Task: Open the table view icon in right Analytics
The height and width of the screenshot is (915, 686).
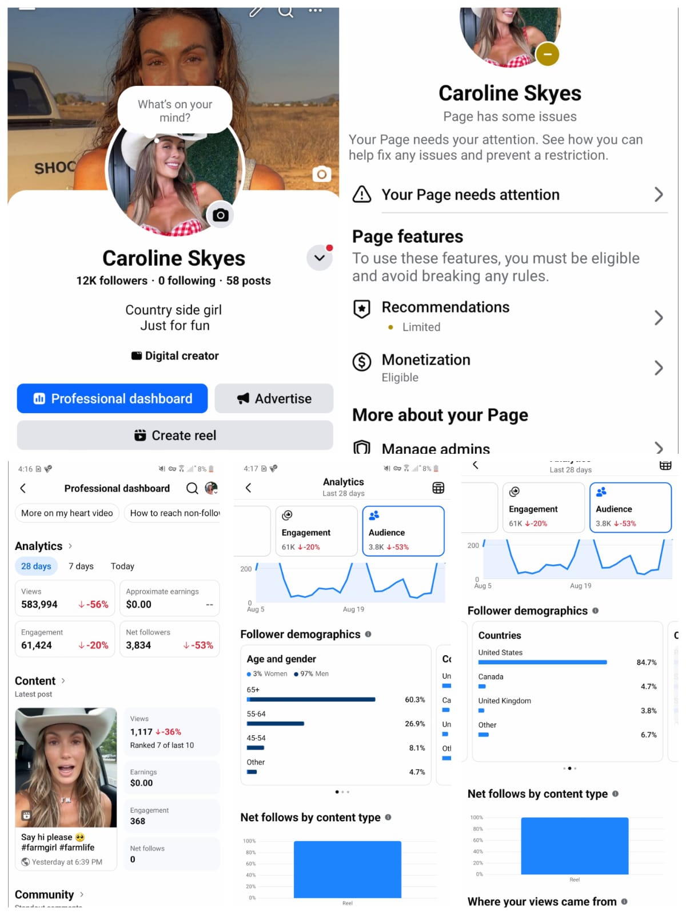Action: pos(665,465)
